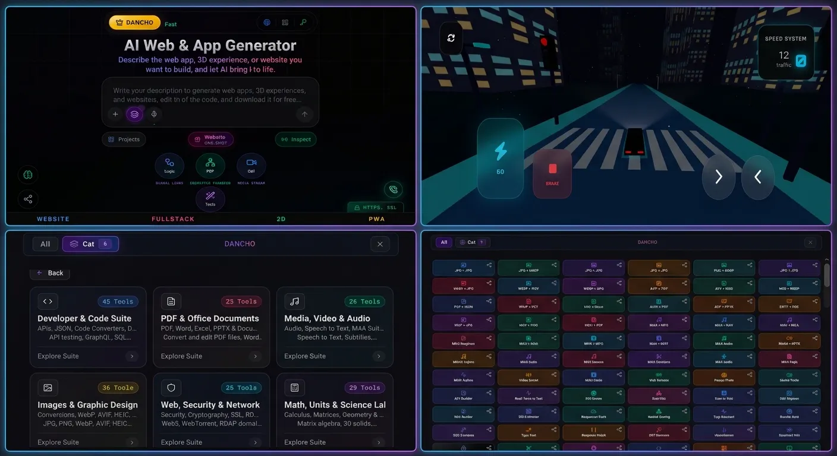Expand Explore Suite arrow on Math, Units & Science
837x456 pixels.
tap(379, 442)
